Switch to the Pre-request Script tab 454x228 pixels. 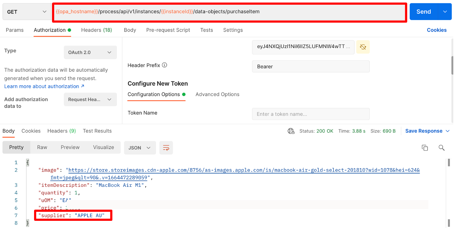click(x=168, y=30)
